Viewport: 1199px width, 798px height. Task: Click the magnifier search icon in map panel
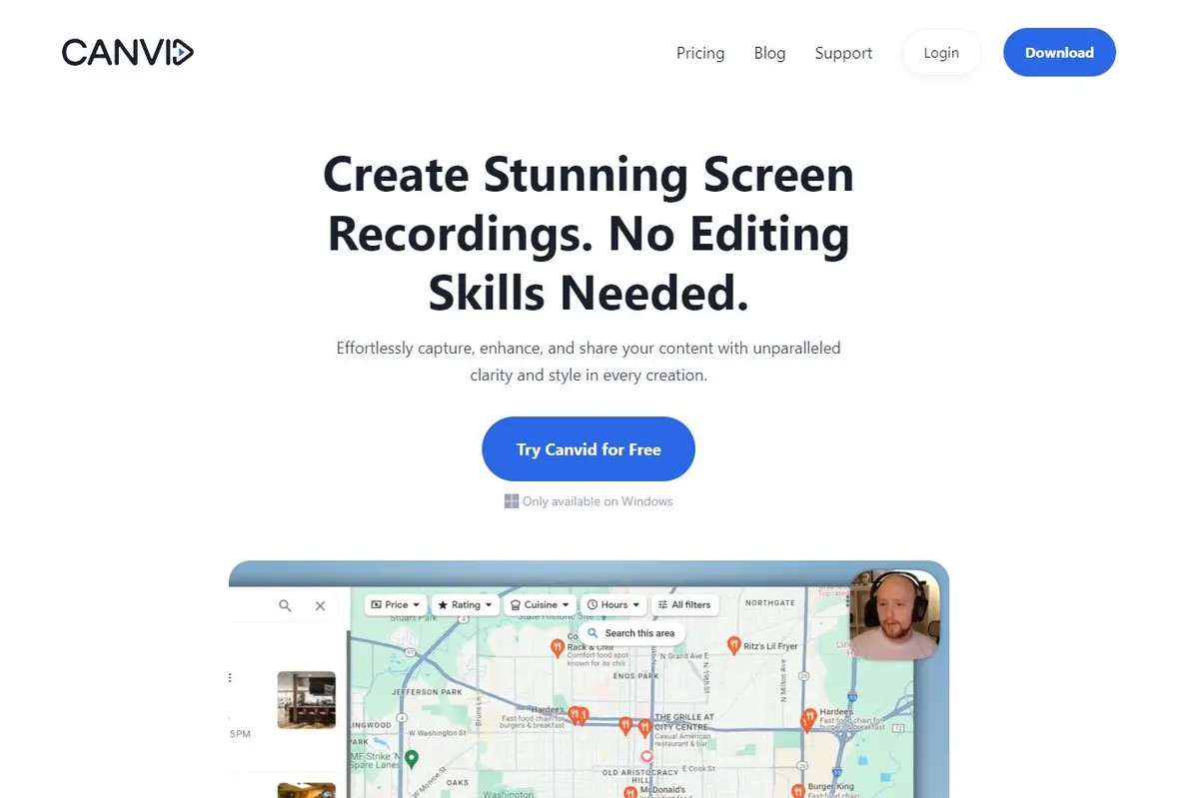click(x=285, y=605)
